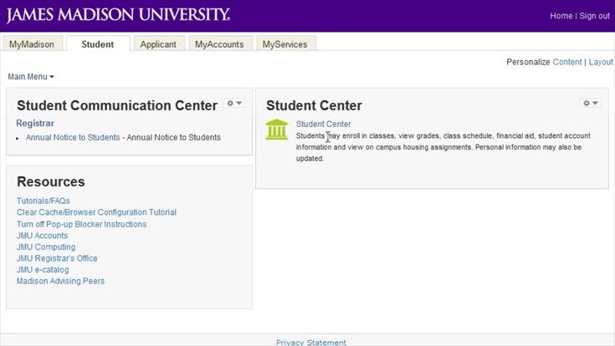
Task: Switch to the MyMadison tab
Action: 32,44
